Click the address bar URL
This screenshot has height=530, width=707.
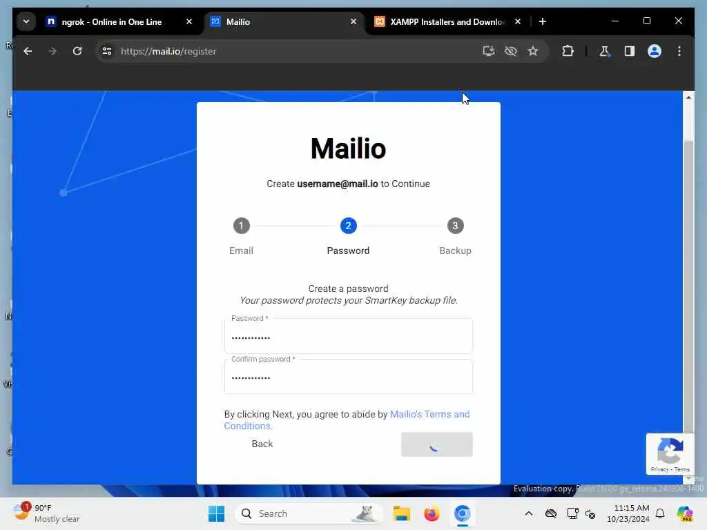pyautogui.click(x=168, y=51)
